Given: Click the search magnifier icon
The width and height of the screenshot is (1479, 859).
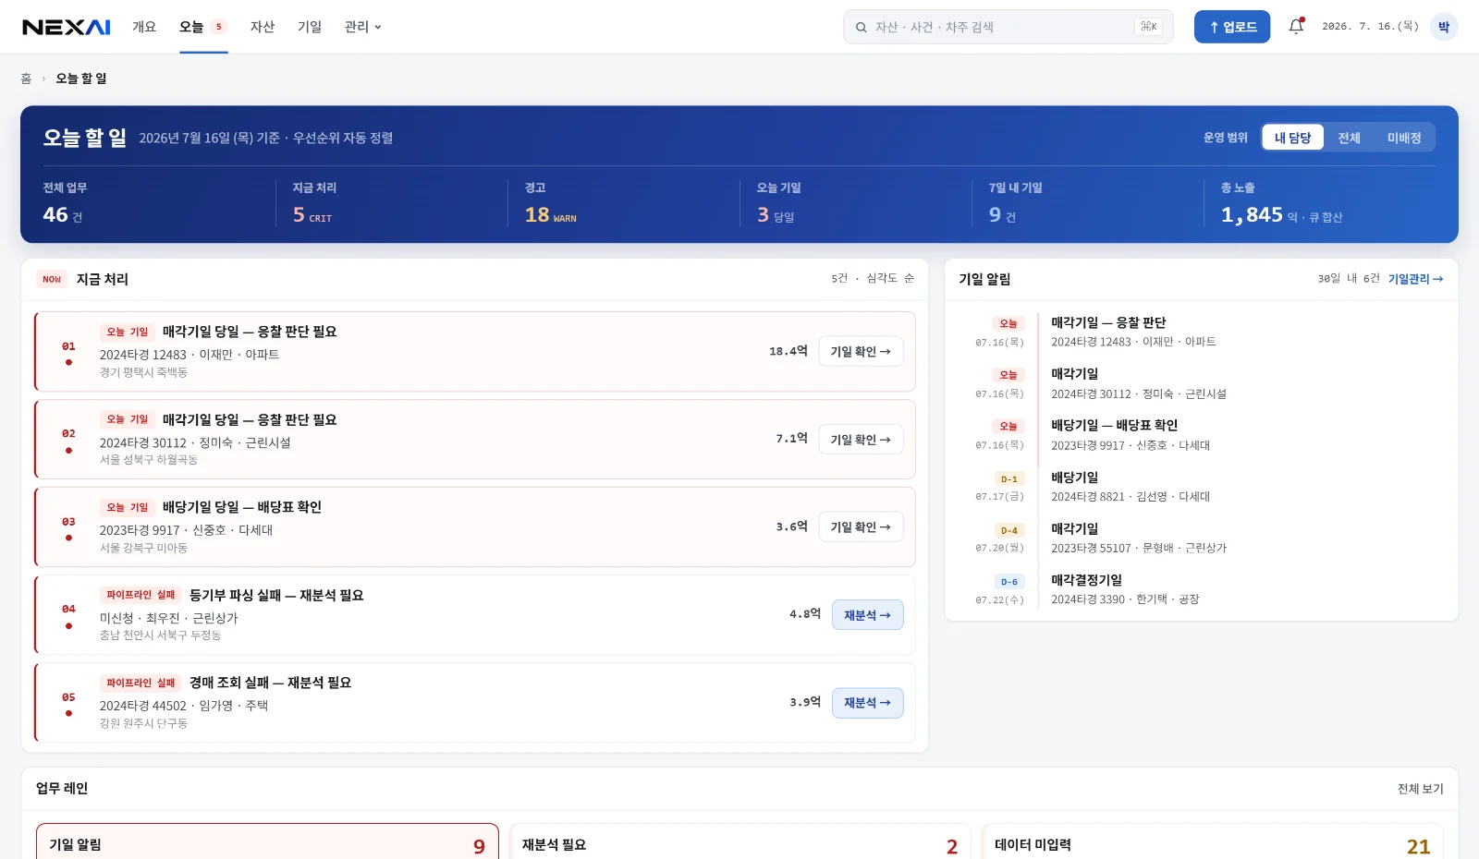Looking at the screenshot, I should pyautogui.click(x=861, y=27).
